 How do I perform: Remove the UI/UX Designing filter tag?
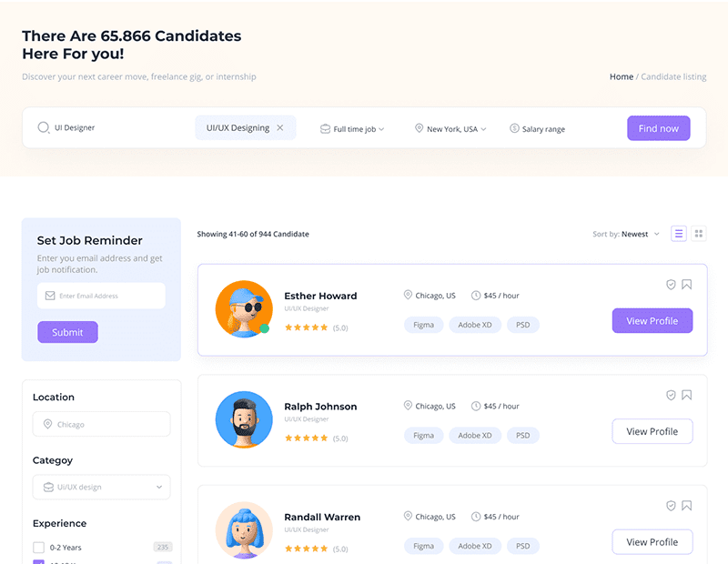click(280, 128)
